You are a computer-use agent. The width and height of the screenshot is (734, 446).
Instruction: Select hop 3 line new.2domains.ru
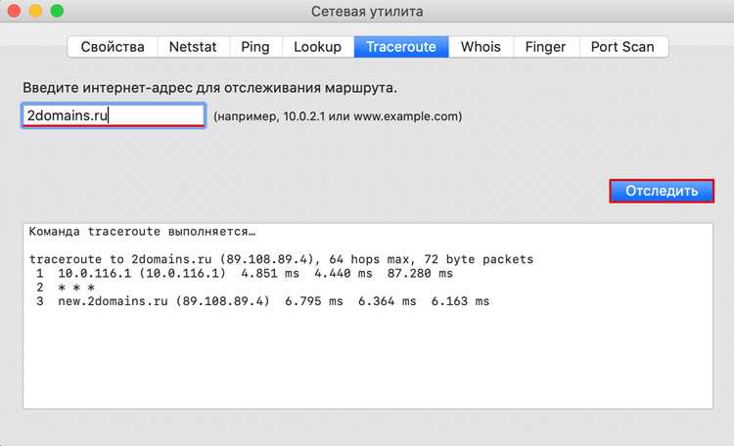(262, 301)
